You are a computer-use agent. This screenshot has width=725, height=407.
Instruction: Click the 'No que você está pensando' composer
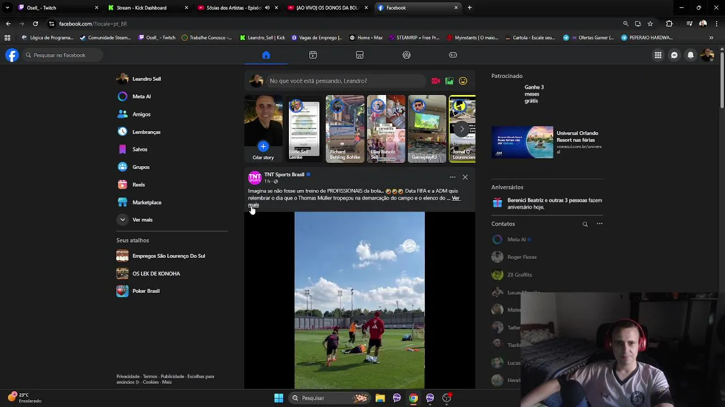pyautogui.click(x=346, y=81)
